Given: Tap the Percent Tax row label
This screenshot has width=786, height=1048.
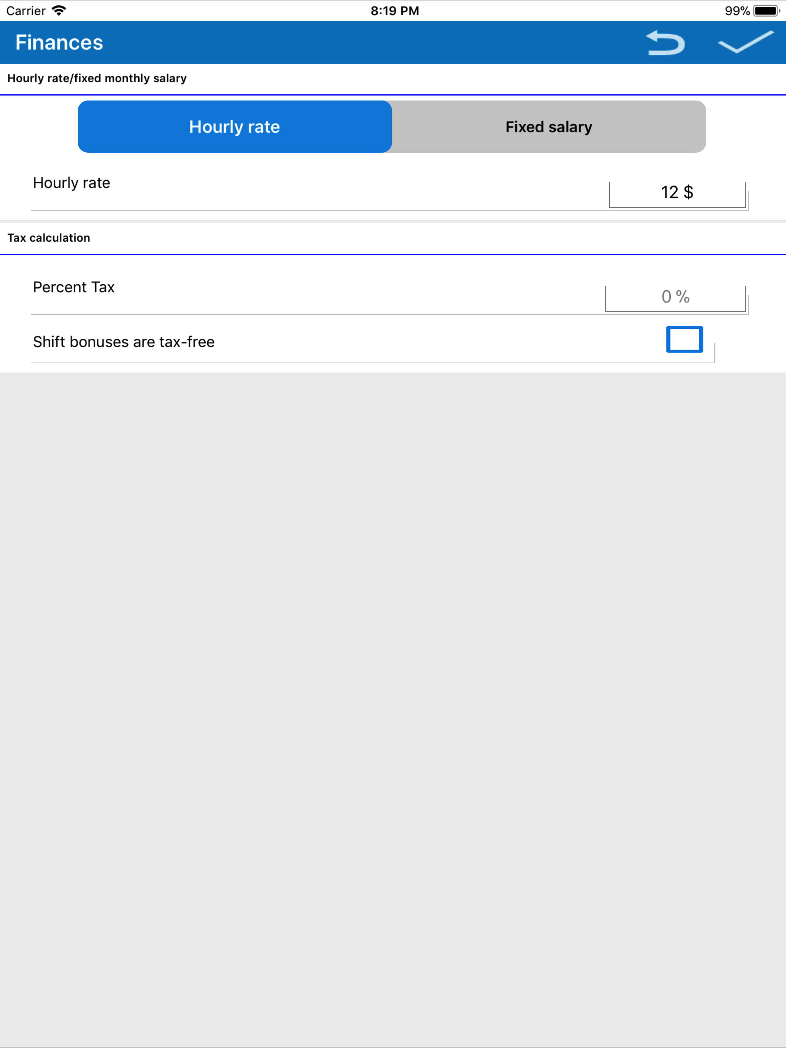Looking at the screenshot, I should pyautogui.click(x=74, y=287).
